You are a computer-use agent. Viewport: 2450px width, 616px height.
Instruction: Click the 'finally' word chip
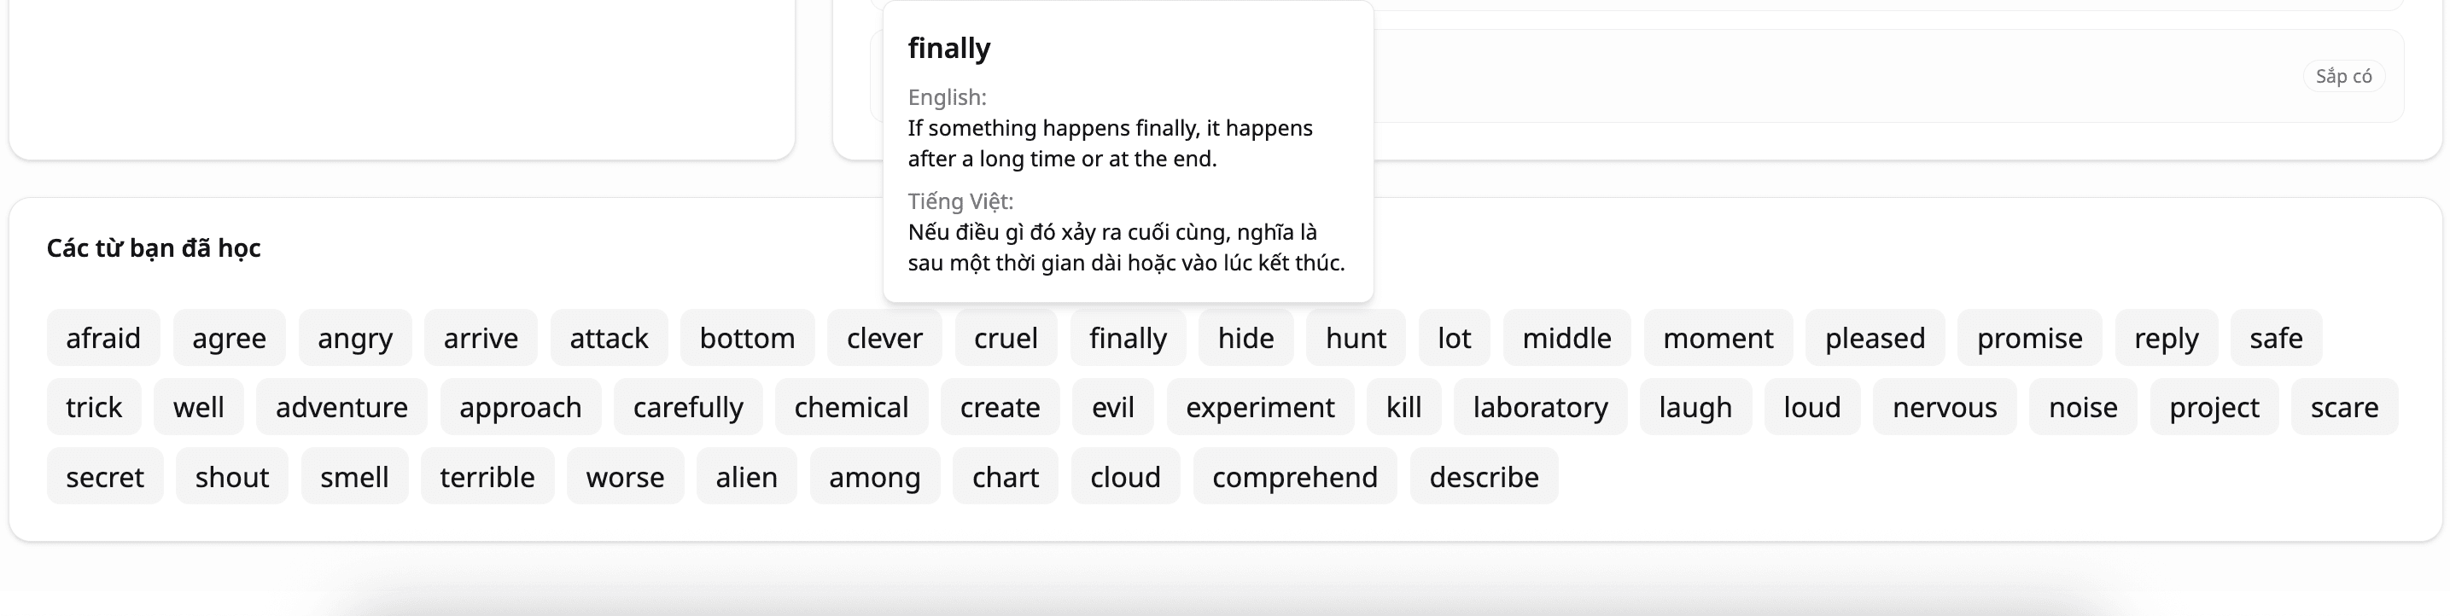coord(1127,338)
